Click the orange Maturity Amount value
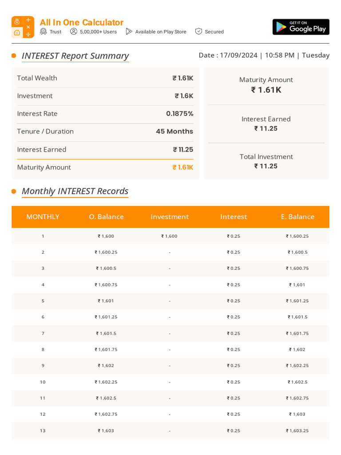Image resolution: width=341 pixels, height=455 pixels. pos(182,168)
